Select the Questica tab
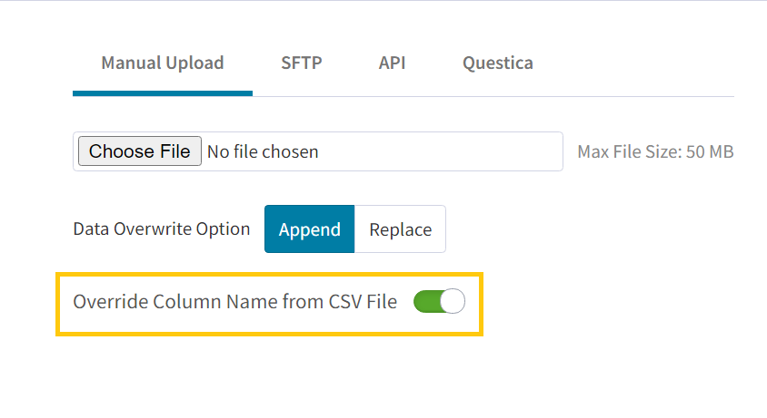The image size is (767, 418). (497, 63)
